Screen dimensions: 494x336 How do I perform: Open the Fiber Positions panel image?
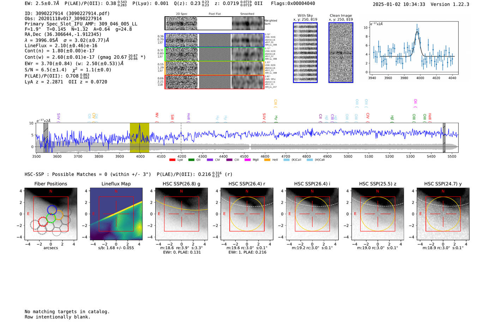coord(51,214)
